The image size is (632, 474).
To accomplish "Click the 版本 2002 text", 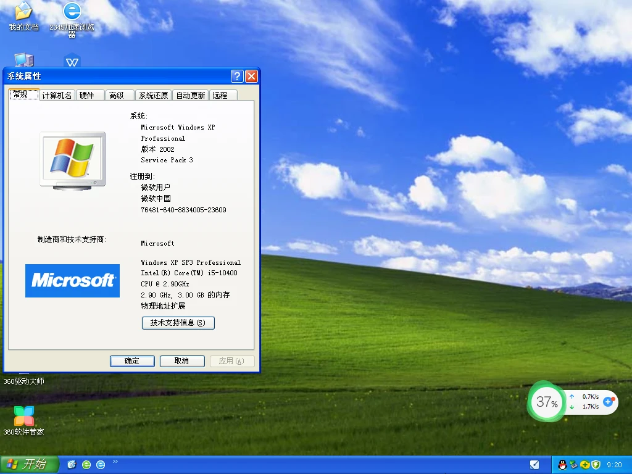I will tap(157, 149).
